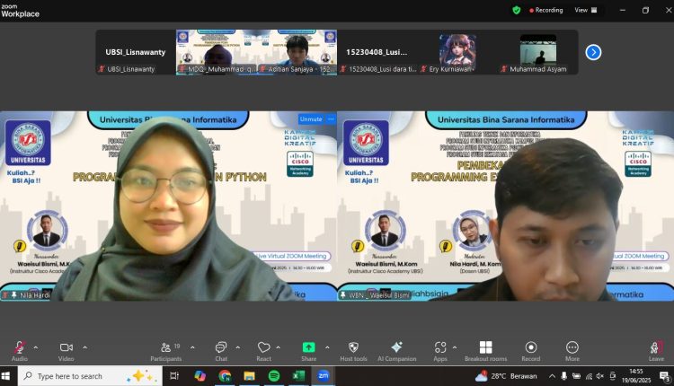The image size is (674, 386).
Task: Click the muted volume tray icon
Action: tap(600, 376)
